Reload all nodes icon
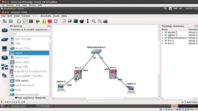198x111 pixels. click(x=56, y=21)
